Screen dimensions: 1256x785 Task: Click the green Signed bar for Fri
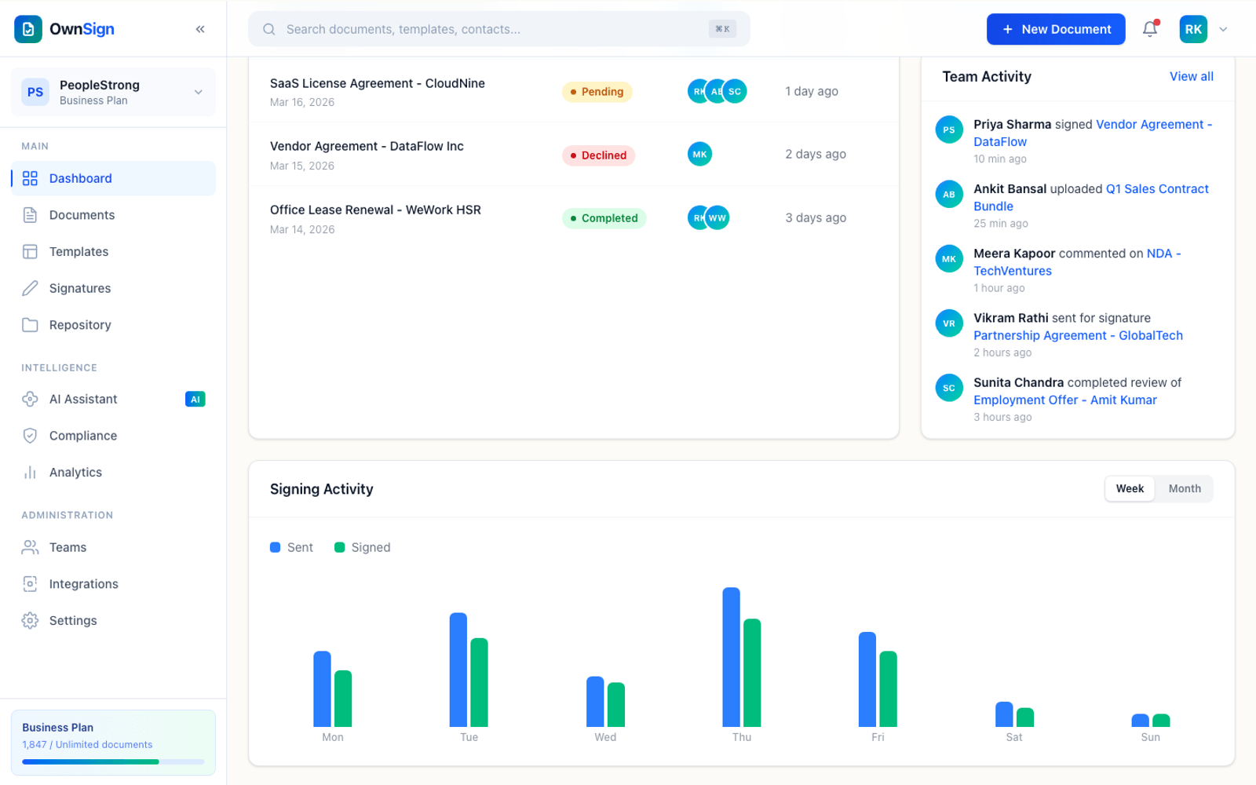pos(888,688)
